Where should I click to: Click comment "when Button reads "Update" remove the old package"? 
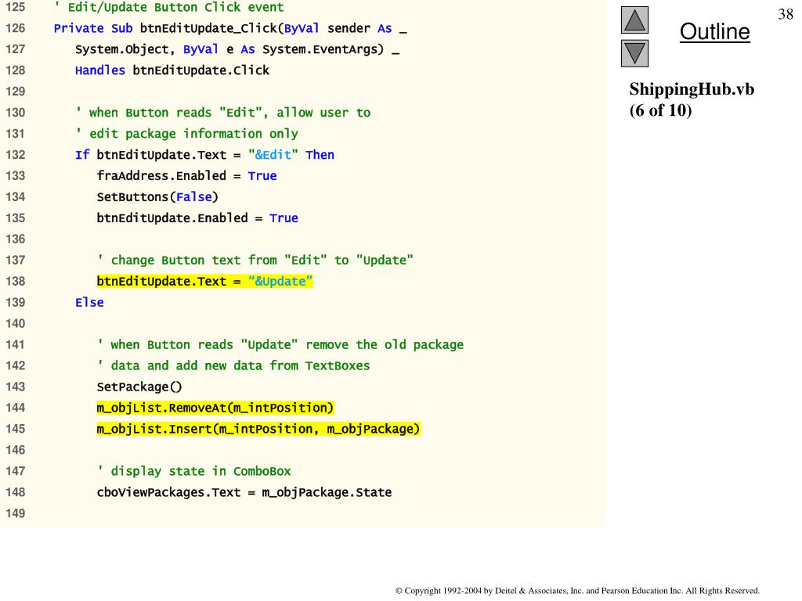pyautogui.click(x=280, y=344)
